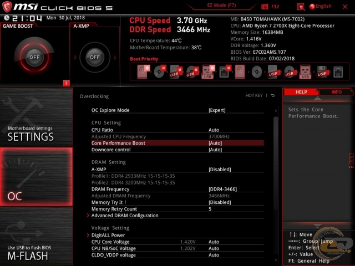Screen dimensions: 355x266
Task: Edit the CPU Ratio Auto value
Action: click(214, 130)
